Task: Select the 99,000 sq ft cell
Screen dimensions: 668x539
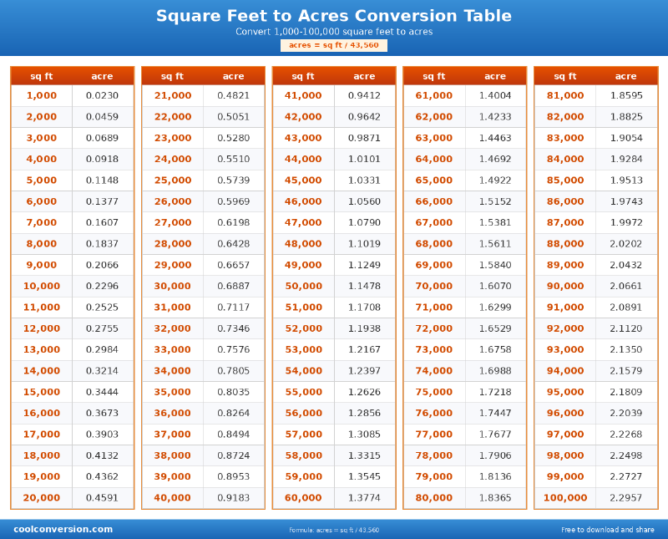Action: pyautogui.click(x=565, y=476)
